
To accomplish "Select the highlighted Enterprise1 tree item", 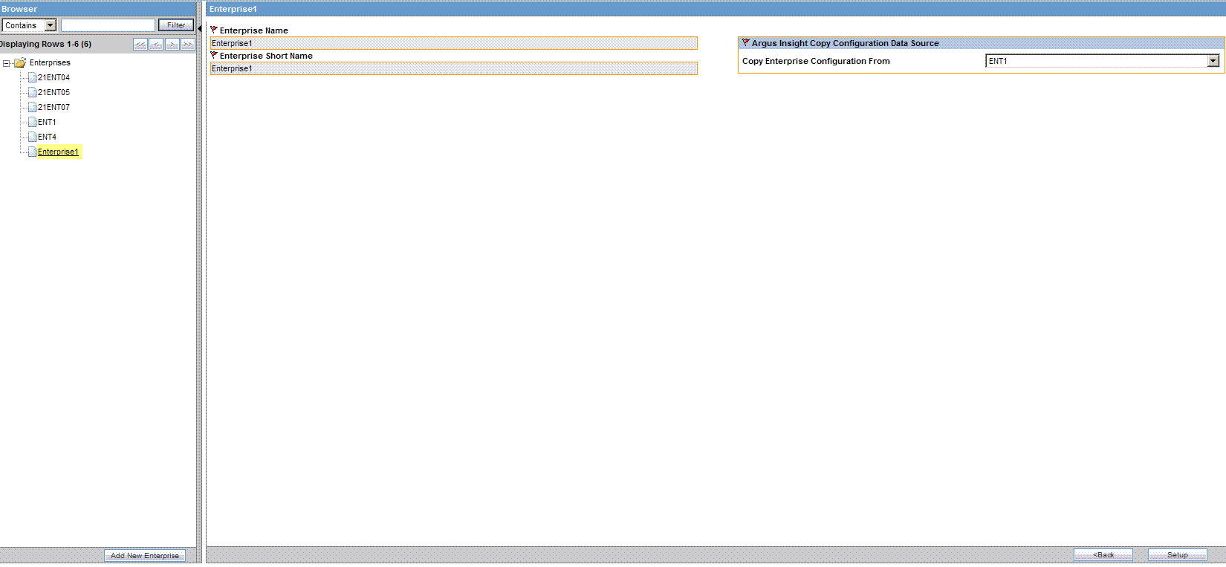I will pyautogui.click(x=58, y=152).
